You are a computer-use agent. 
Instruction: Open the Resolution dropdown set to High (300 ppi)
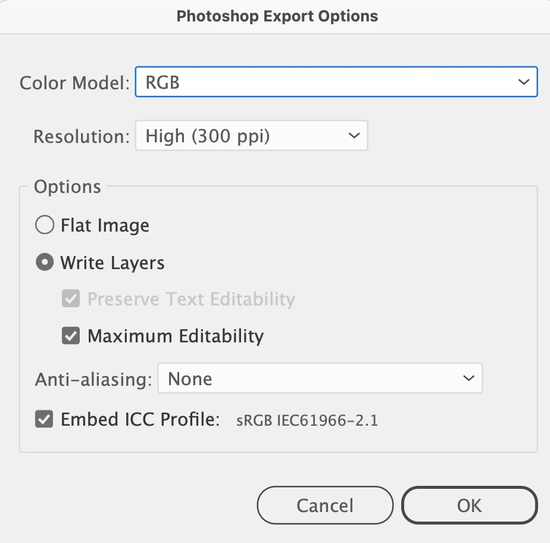[x=252, y=135]
